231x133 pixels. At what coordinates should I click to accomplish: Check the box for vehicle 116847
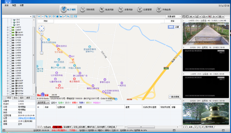[x=11, y=30]
